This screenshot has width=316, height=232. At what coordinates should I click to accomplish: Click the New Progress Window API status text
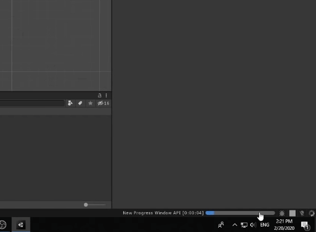point(163,213)
